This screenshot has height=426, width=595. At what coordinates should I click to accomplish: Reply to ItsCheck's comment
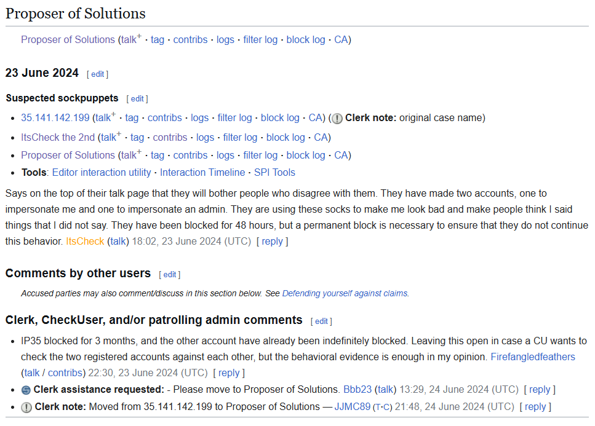point(272,241)
